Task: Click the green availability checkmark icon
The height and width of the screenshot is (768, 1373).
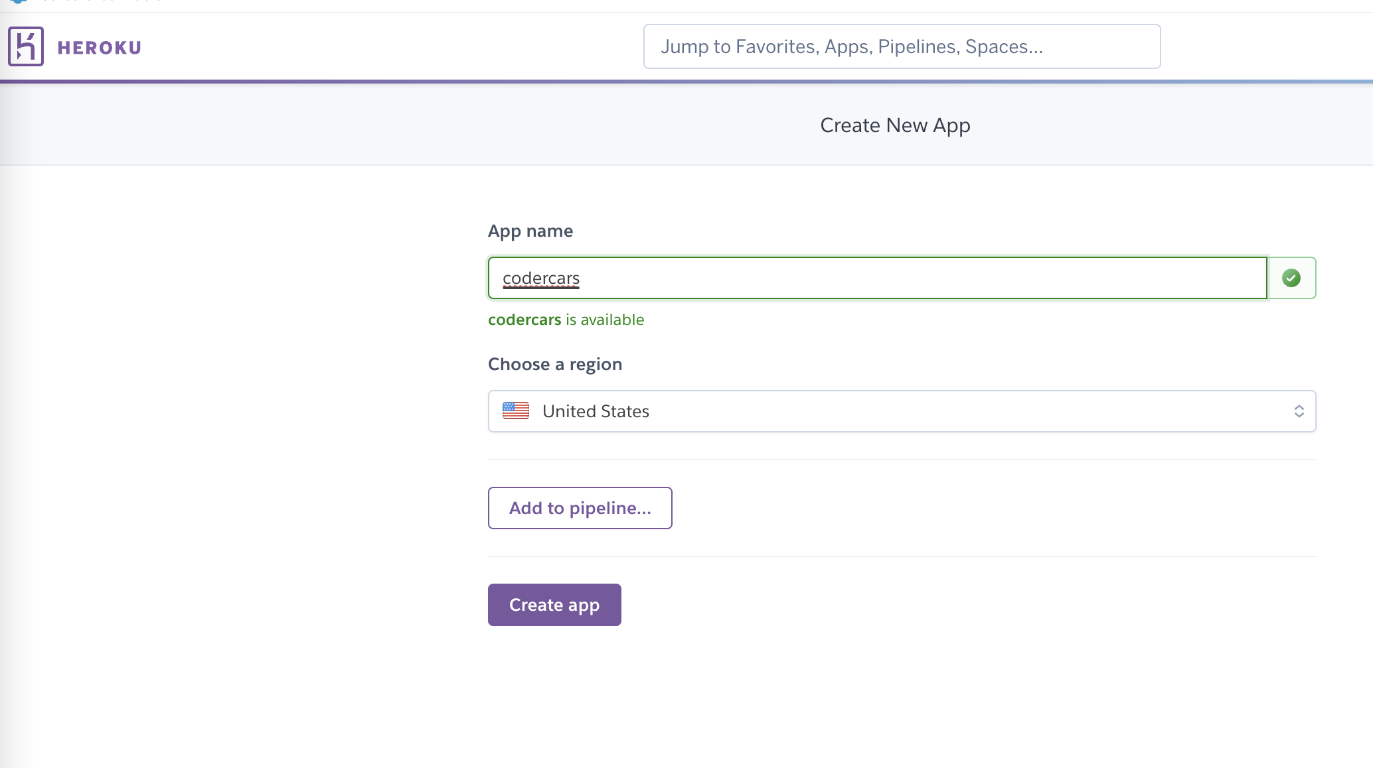Action: (1291, 278)
